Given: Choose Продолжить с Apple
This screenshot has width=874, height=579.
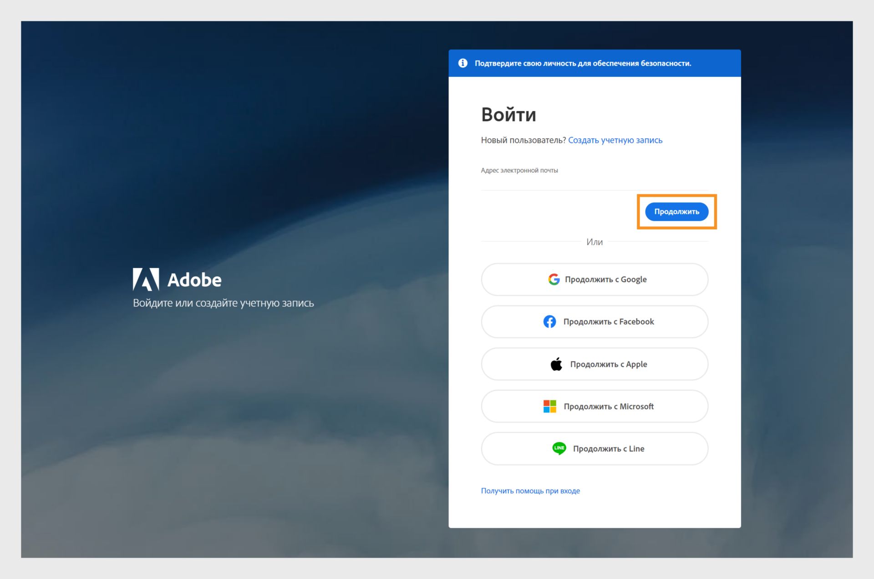Looking at the screenshot, I should [x=595, y=364].
